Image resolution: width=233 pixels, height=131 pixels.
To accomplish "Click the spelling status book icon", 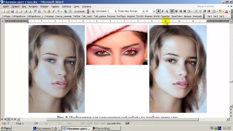I will tap(127, 123).
